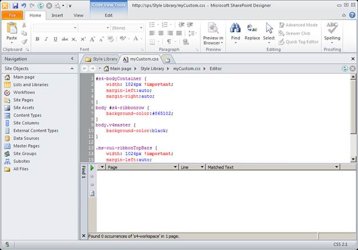This screenshot has height=250, width=358.
Task: Click the Save icon in quick access toolbar
Action: (x=14, y=5)
